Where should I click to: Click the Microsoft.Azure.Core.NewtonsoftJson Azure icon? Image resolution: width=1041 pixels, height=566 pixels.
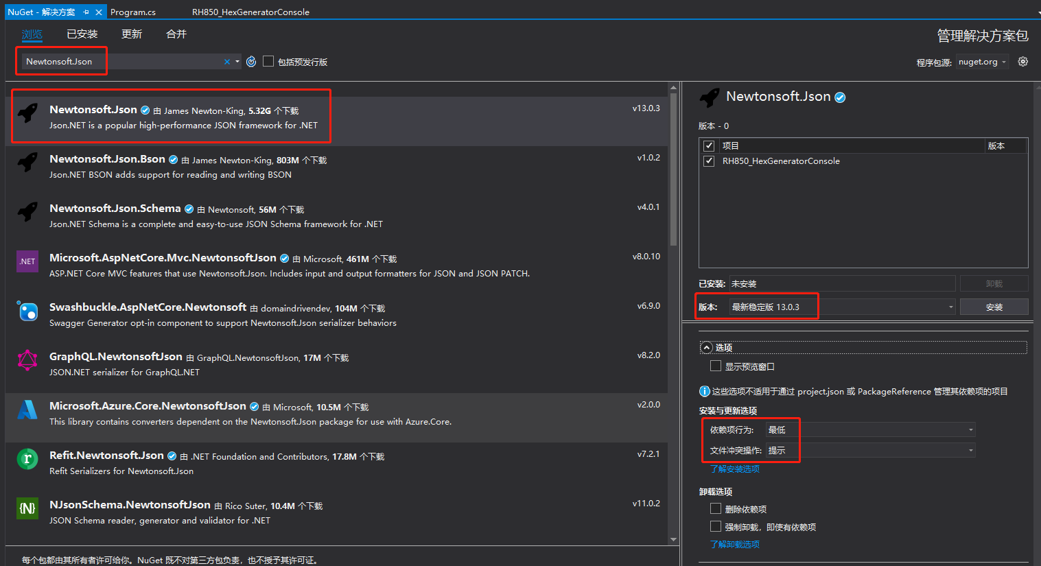[27, 410]
